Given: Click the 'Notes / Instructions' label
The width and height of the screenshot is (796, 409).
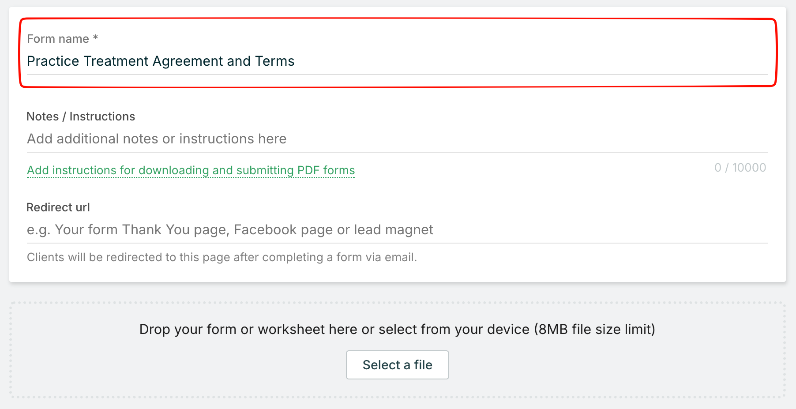Looking at the screenshot, I should click(x=81, y=116).
